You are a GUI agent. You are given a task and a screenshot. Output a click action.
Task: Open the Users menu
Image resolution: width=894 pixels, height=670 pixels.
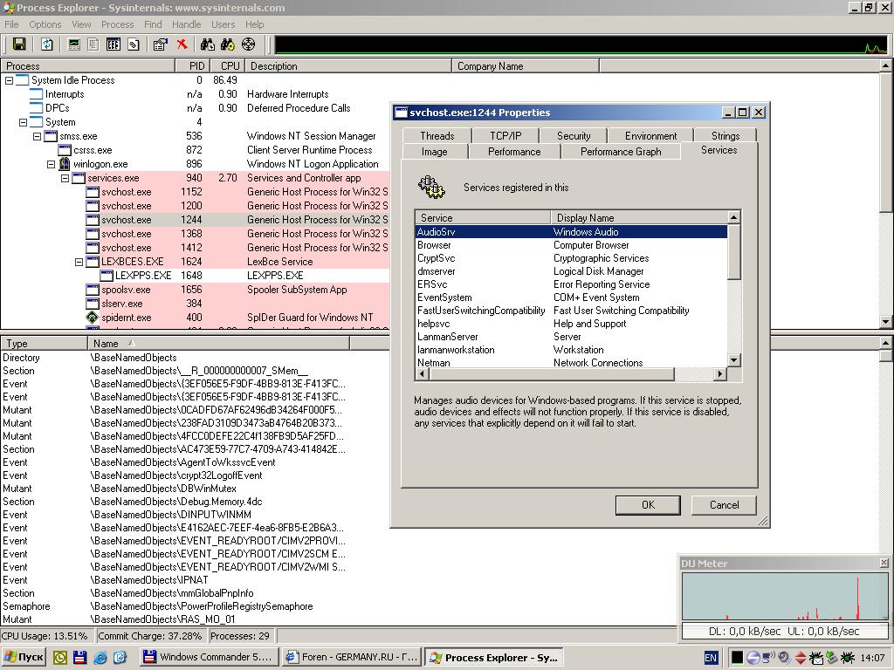click(x=223, y=24)
